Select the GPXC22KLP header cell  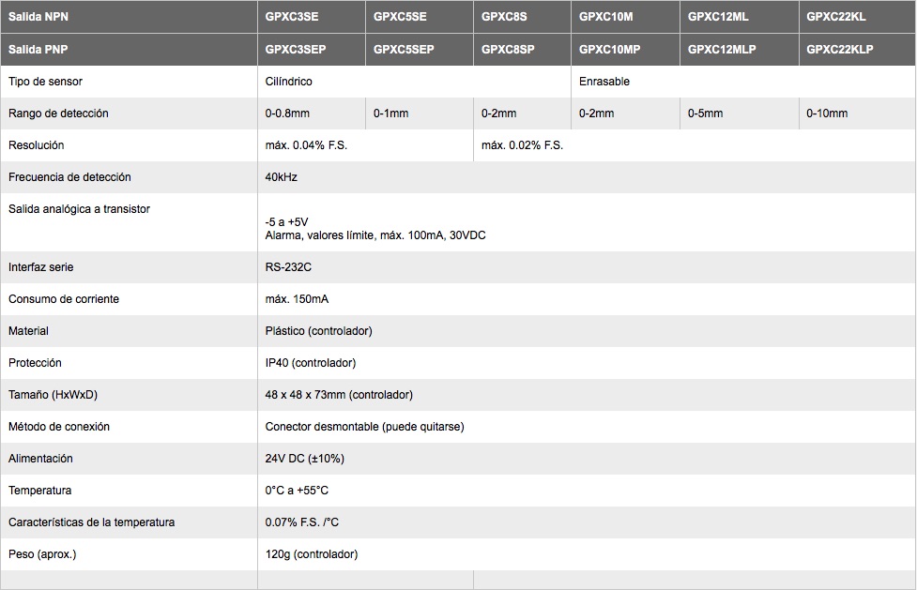(x=857, y=49)
